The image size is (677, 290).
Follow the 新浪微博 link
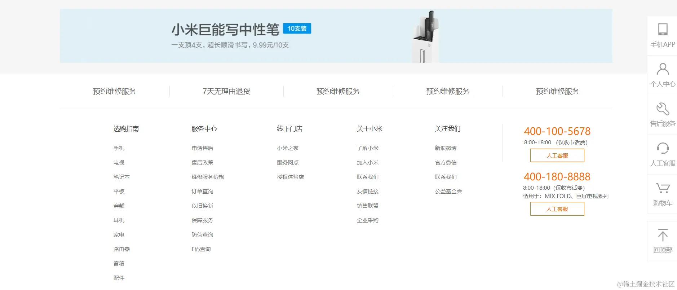tap(446, 148)
